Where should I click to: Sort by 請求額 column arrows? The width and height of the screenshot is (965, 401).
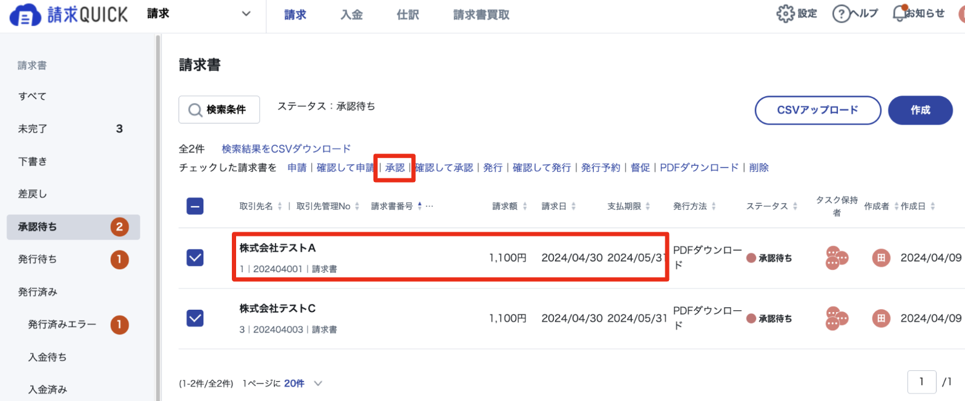coord(525,206)
